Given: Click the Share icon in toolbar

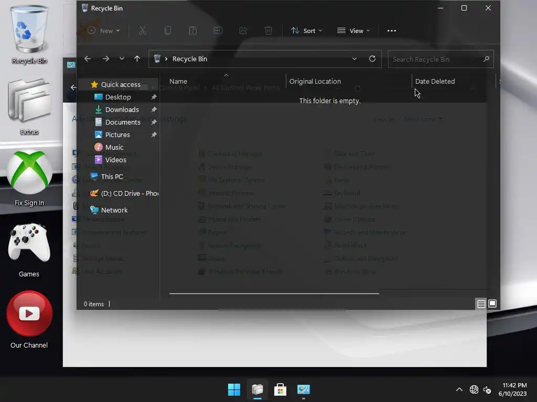Looking at the screenshot, I should pyautogui.click(x=243, y=31).
